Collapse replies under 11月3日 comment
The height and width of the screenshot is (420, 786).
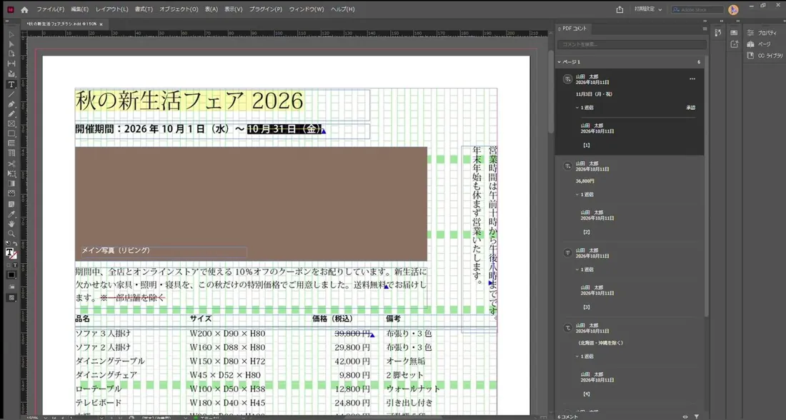[577, 108]
